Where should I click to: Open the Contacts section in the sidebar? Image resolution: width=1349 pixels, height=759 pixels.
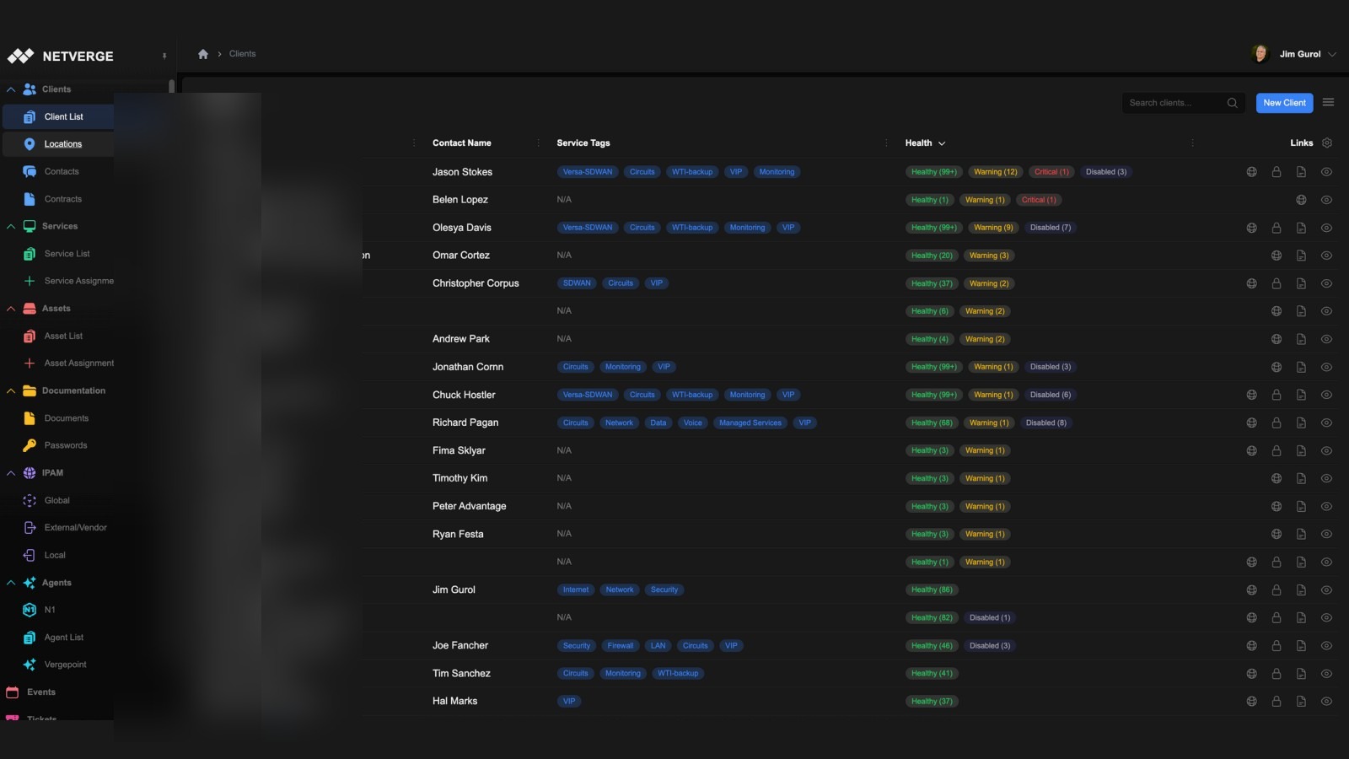[61, 171]
